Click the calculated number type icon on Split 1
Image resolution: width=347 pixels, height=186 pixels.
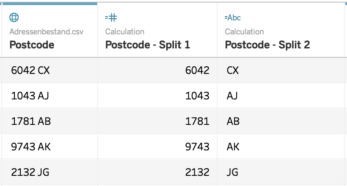click(111, 17)
